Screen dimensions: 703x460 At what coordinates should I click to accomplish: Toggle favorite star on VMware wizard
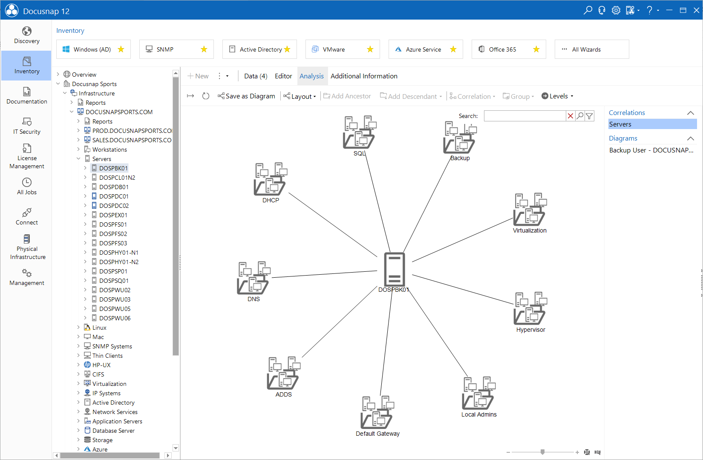click(370, 49)
